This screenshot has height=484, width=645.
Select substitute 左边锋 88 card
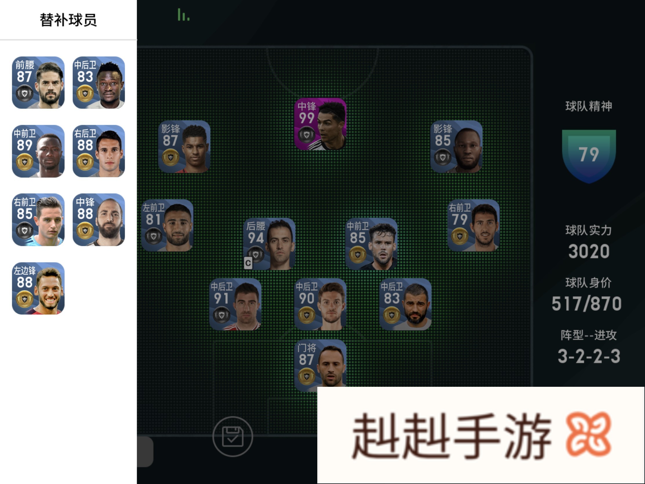(x=38, y=288)
